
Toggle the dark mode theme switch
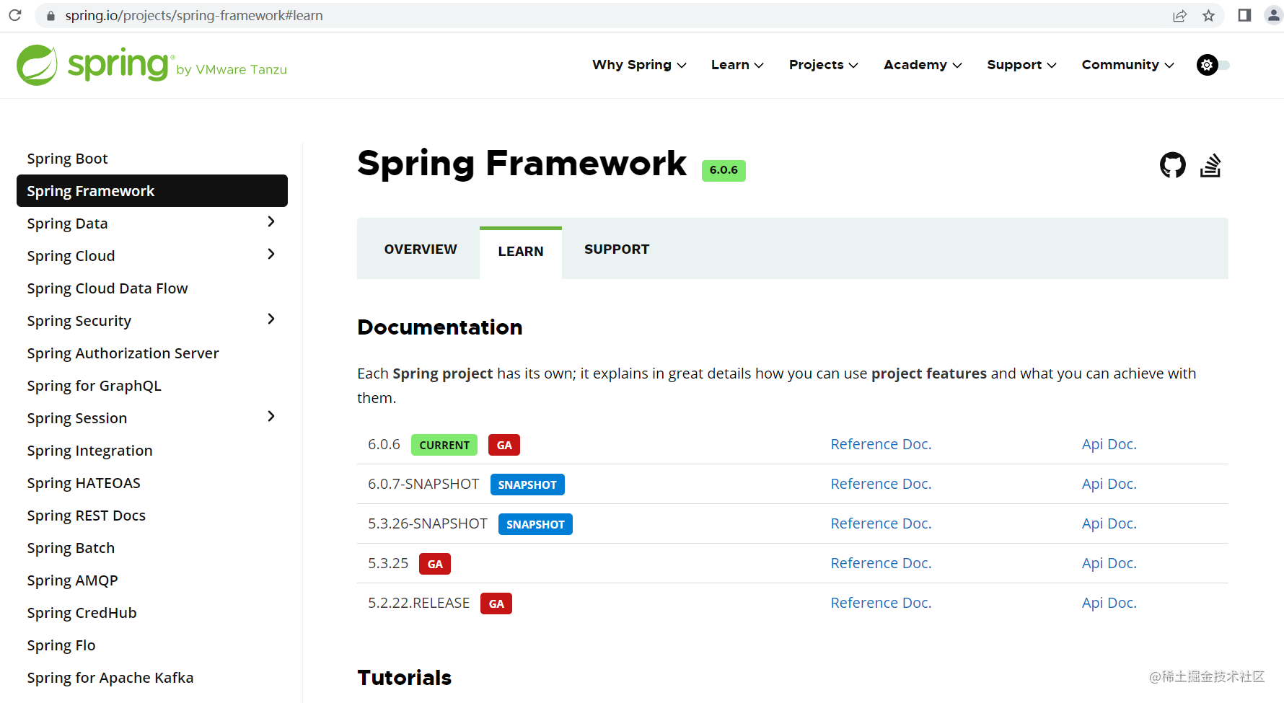(1213, 65)
